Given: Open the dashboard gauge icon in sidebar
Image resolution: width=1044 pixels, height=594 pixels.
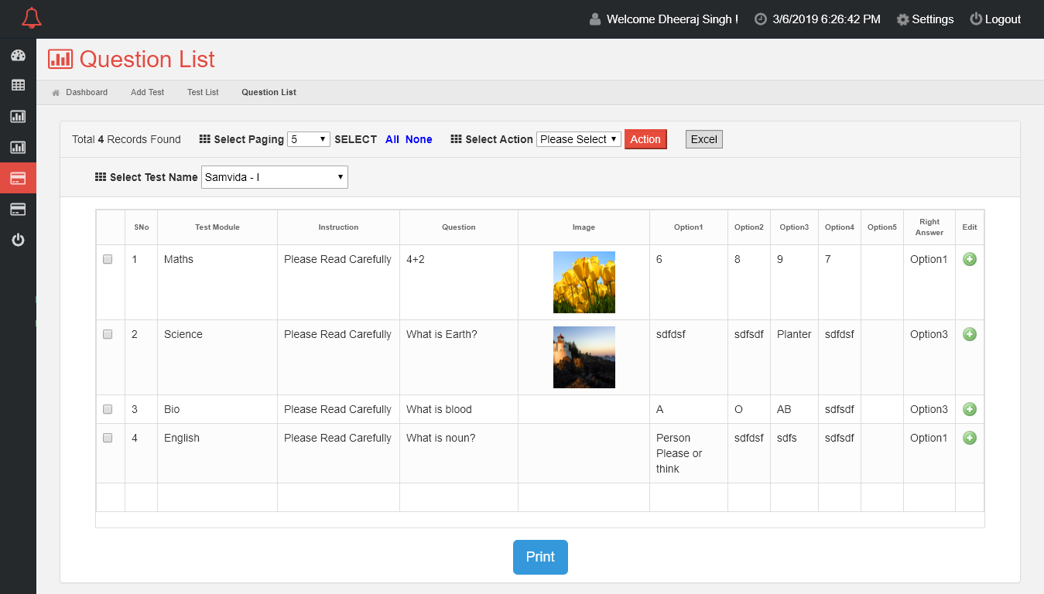Looking at the screenshot, I should coord(18,56).
